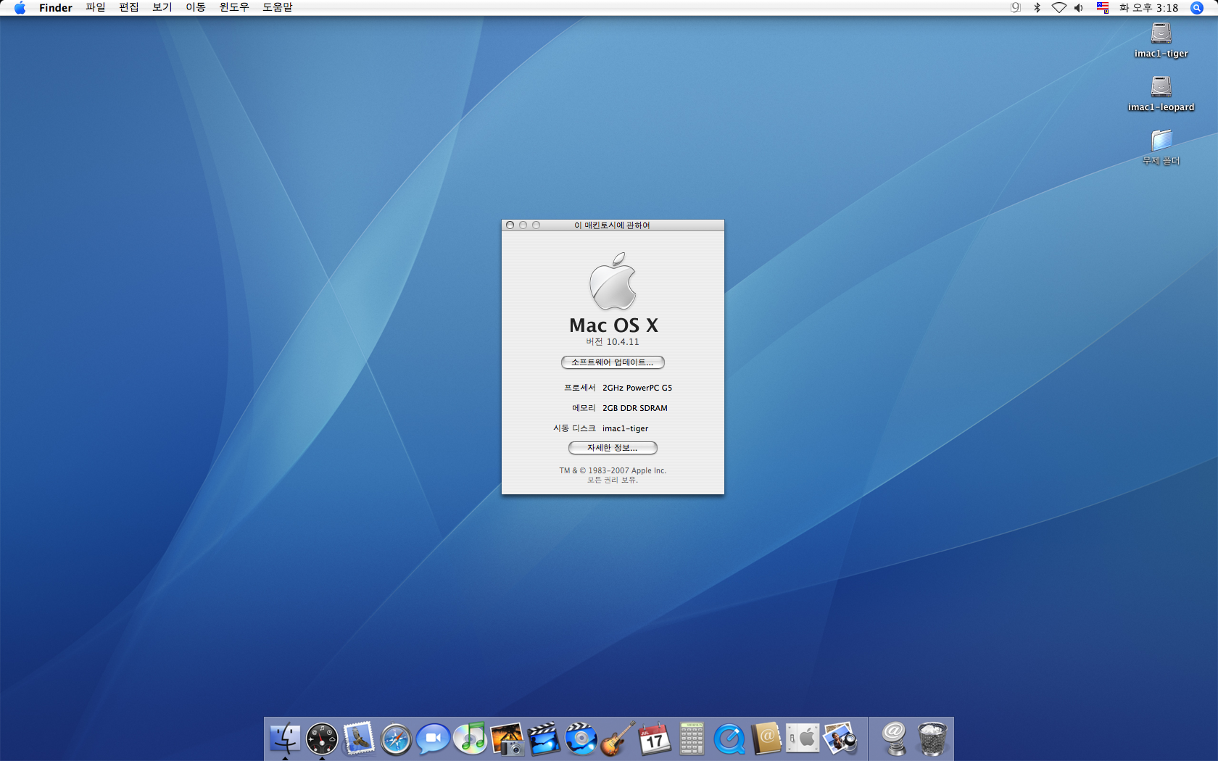This screenshot has height=761, width=1218.
Task: Click the 소프트웨어 업데이트... button
Action: click(x=613, y=362)
